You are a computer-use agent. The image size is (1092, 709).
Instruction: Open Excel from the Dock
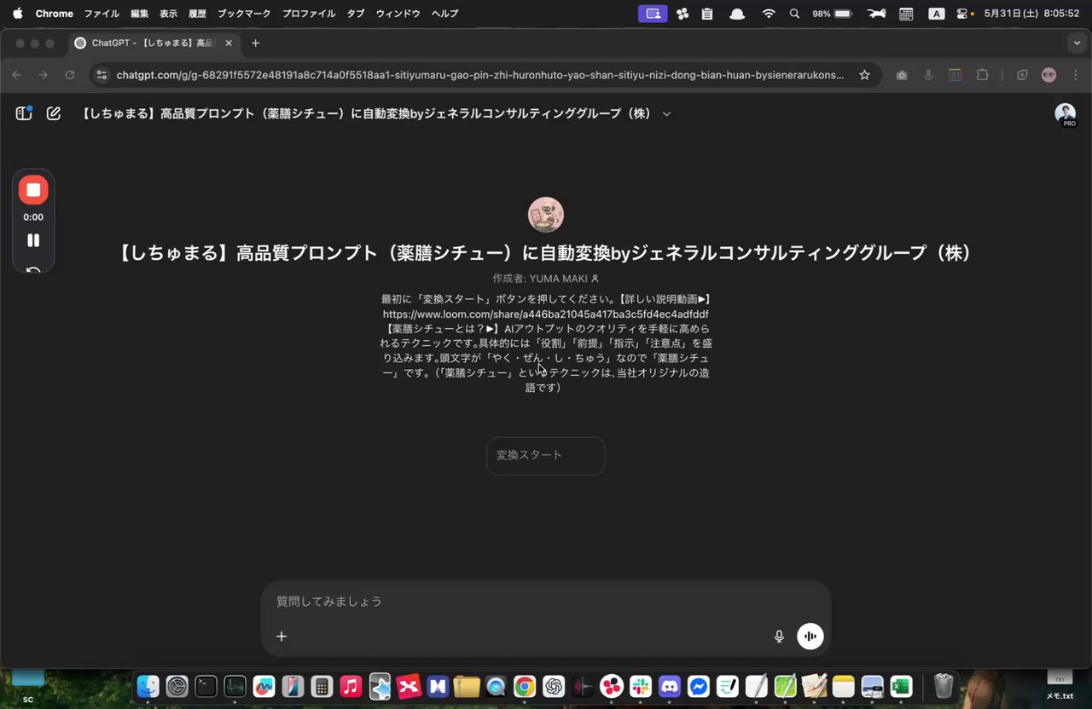(x=901, y=686)
